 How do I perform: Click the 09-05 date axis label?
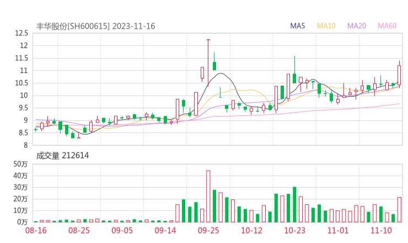(x=122, y=230)
